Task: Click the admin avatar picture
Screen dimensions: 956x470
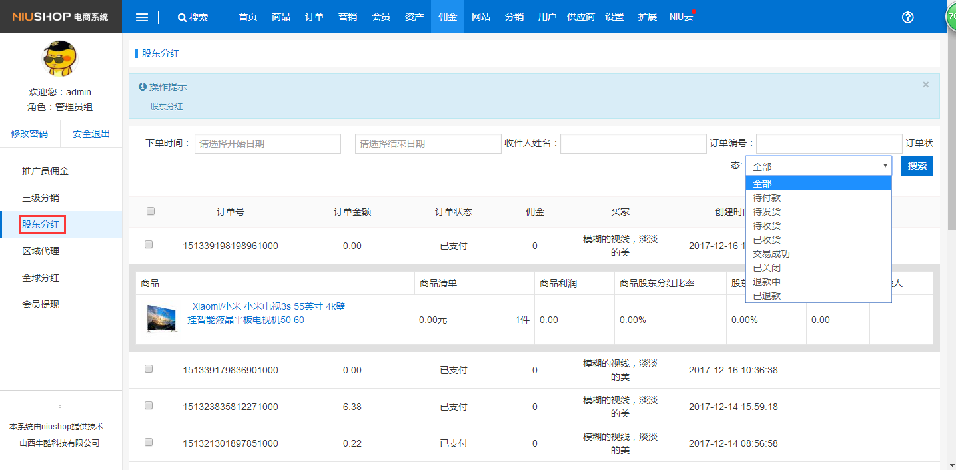Action: (61, 58)
